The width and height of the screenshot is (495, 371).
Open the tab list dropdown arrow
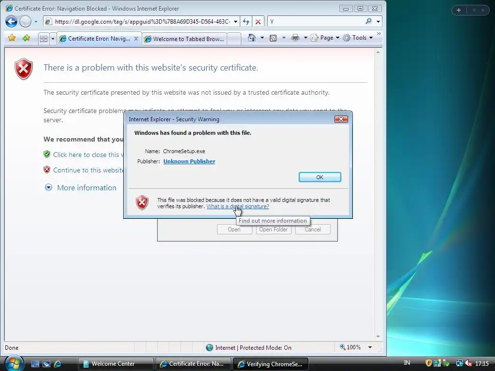point(53,39)
